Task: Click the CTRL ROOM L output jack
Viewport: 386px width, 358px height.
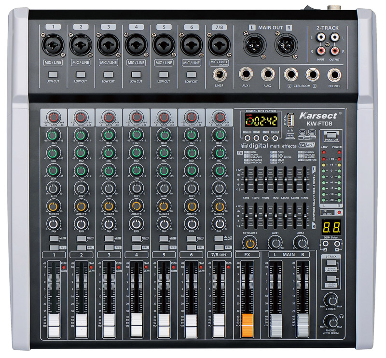Action: (291, 74)
